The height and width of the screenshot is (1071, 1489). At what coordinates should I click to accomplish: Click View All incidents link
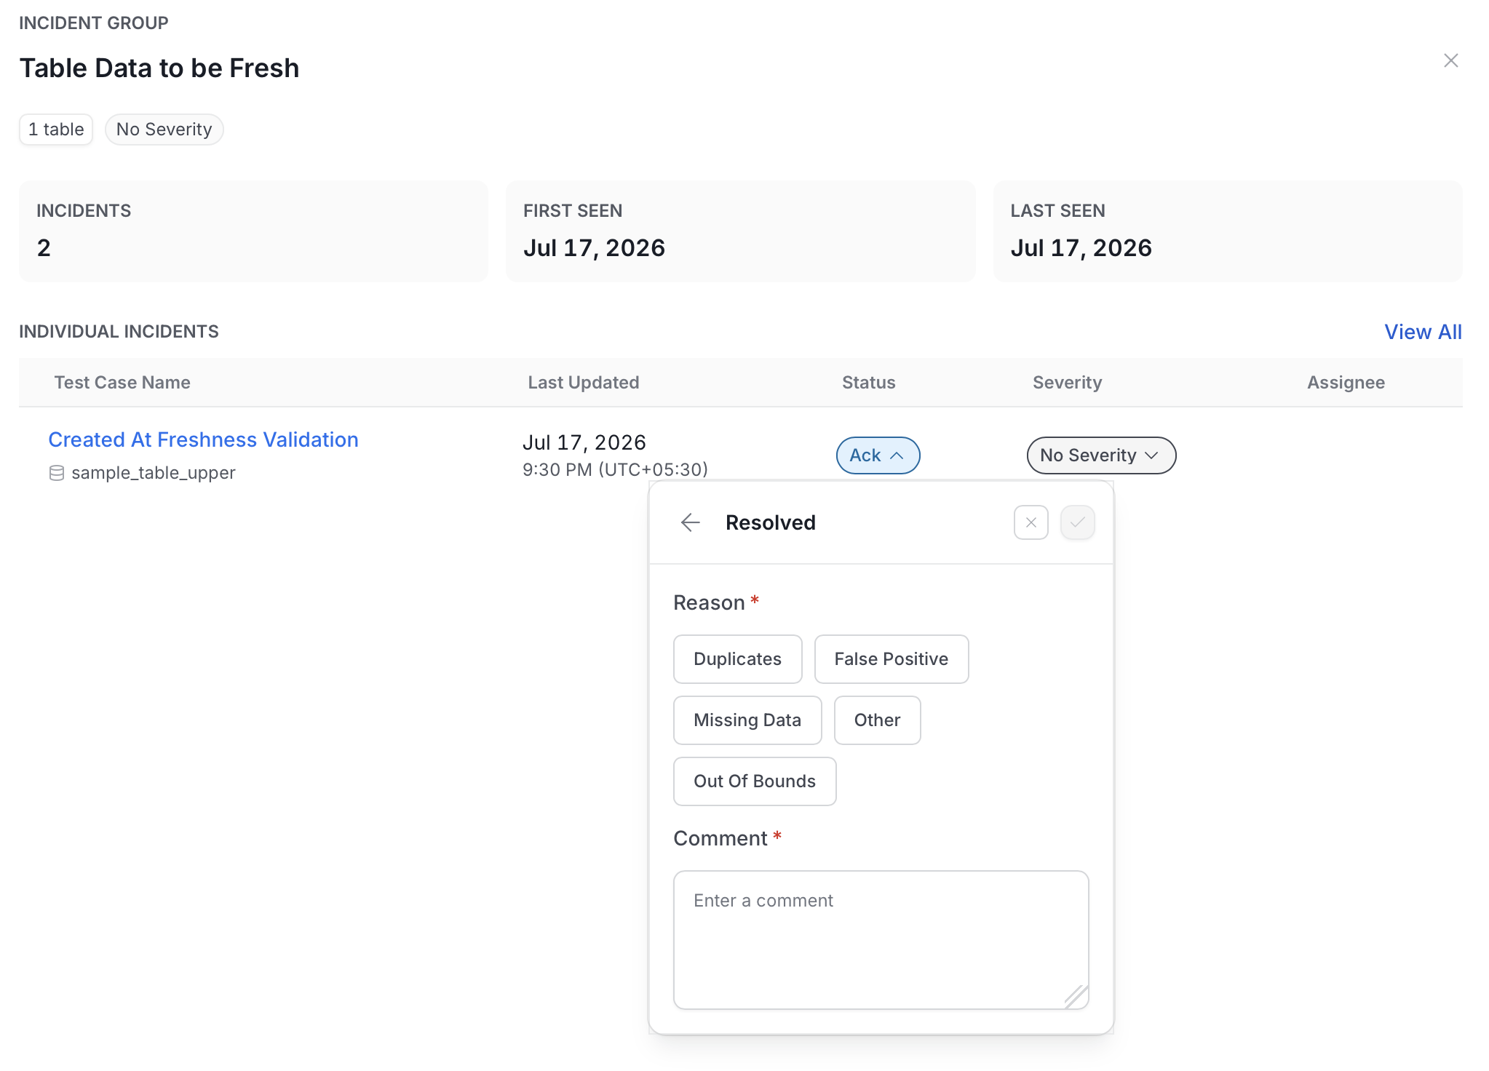pos(1423,332)
